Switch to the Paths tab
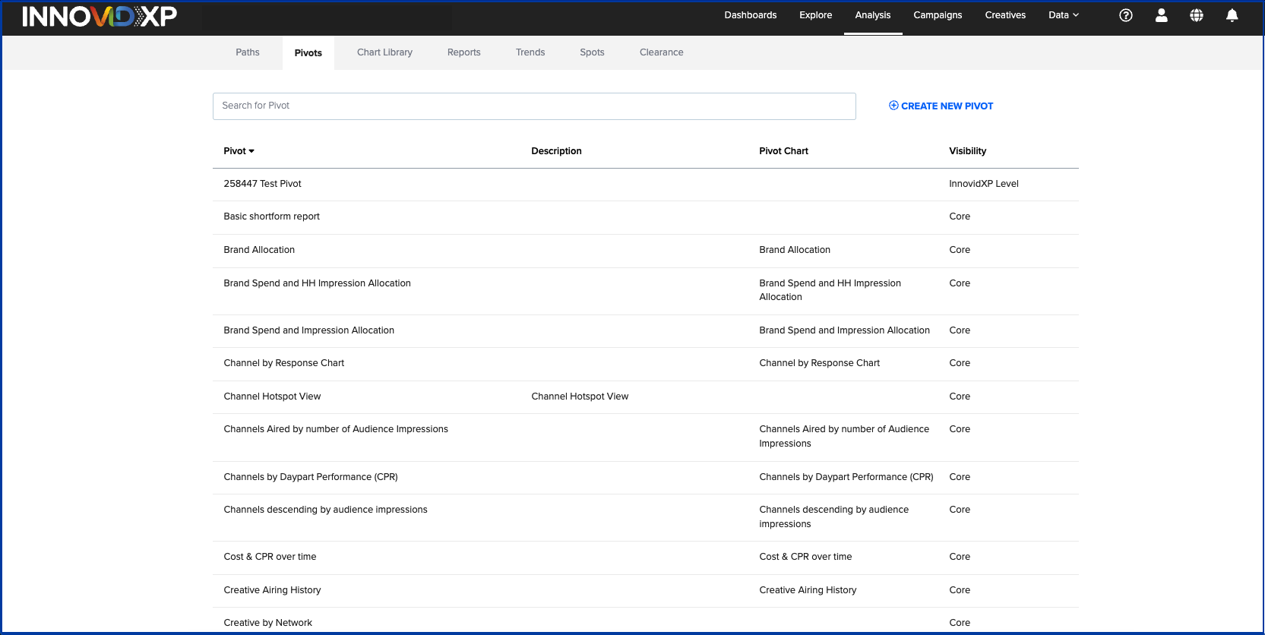1265x635 pixels. coord(248,52)
